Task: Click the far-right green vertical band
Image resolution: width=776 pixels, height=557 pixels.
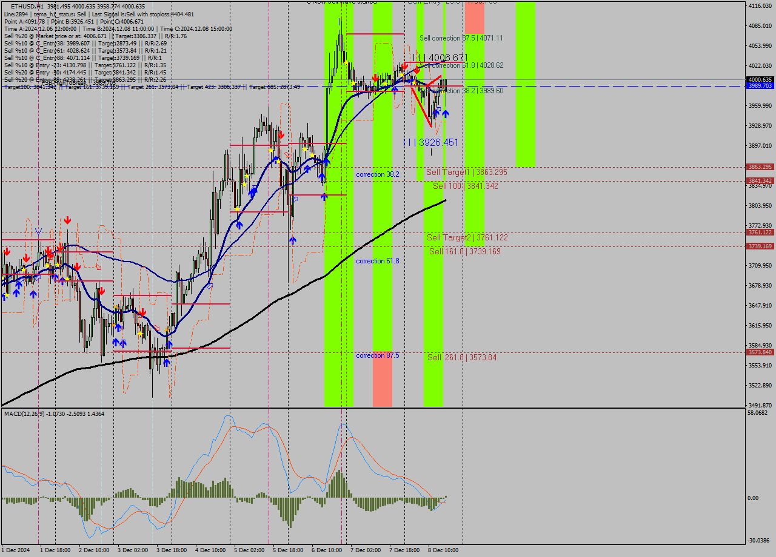Action: pos(525,84)
